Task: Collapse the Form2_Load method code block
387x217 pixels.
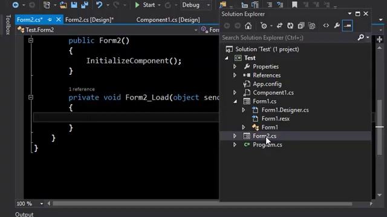Action: [x=31, y=97]
